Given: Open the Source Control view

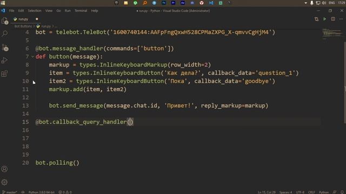Looking at the screenshot, I should 5,47.
